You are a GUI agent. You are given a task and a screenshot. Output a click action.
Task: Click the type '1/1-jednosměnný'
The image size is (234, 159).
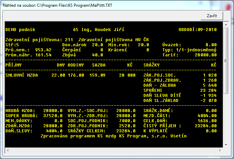coord(196,50)
